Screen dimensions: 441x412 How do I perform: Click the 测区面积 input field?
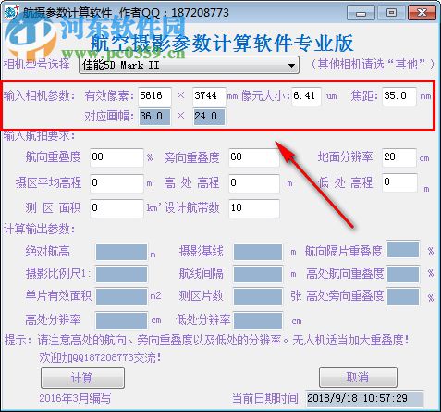tap(116, 208)
